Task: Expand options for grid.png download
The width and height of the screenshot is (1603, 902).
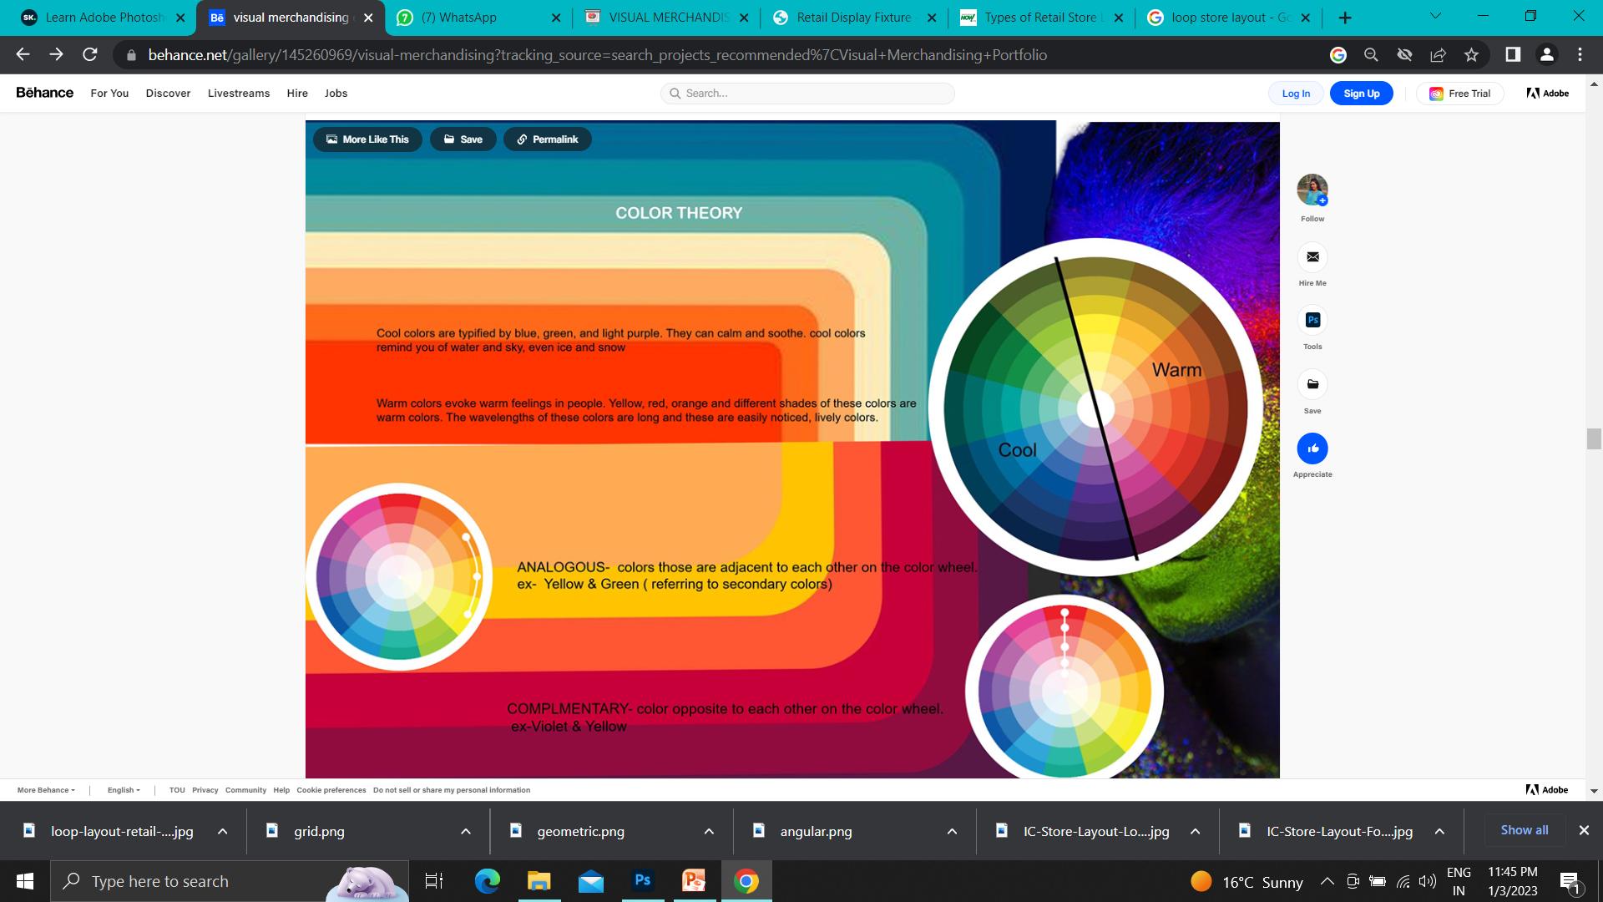Action: coord(466,831)
